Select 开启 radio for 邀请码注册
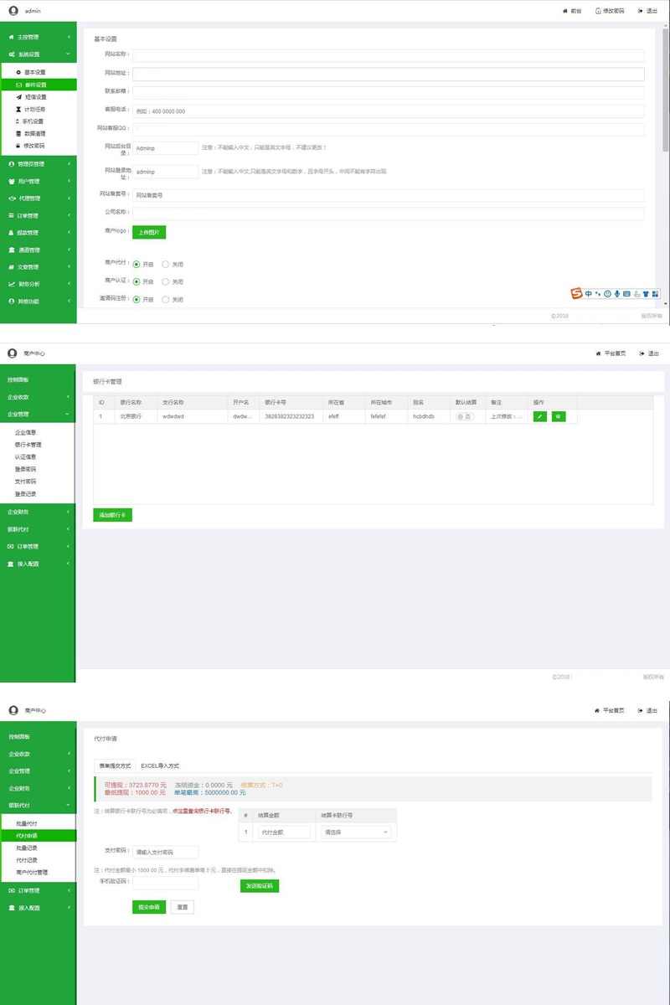Screen dimensions: 670x1005 click(137, 299)
